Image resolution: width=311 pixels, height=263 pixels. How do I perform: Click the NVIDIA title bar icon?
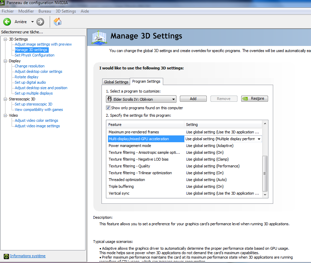tap(3, 3)
